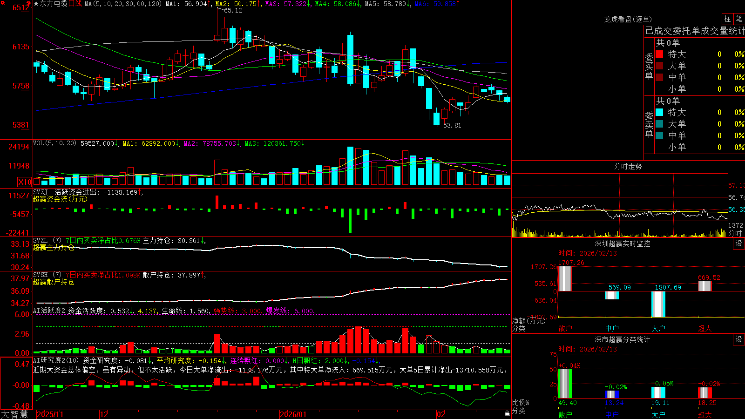Click the 日线 period label
The image size is (745, 419).
coord(75,4)
